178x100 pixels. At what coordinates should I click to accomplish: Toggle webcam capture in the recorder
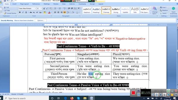(161, 94)
